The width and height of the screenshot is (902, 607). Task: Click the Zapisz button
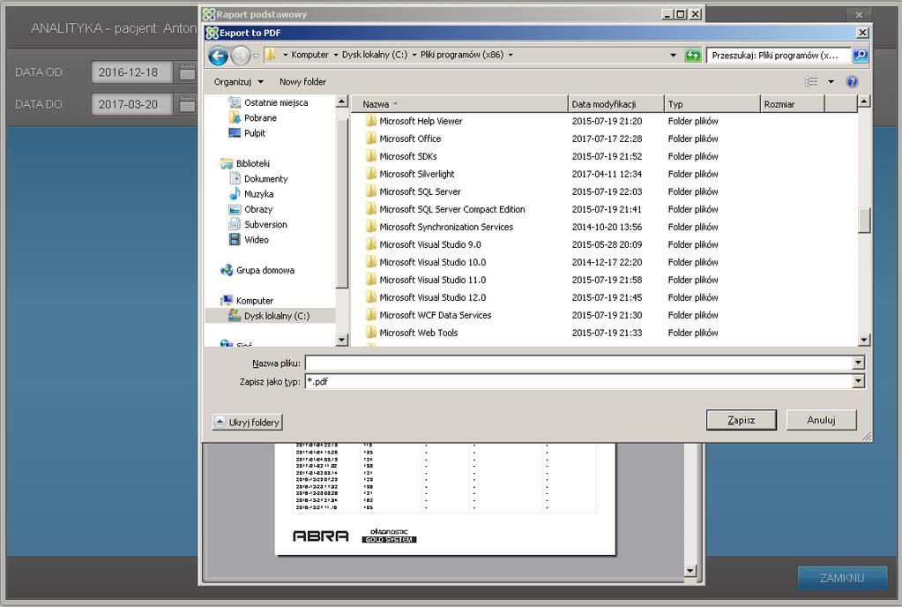[741, 420]
